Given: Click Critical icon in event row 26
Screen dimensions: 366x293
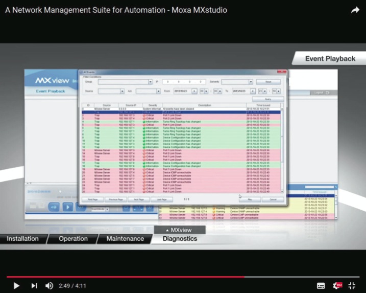Looking at the screenshot, I should point(144,192).
